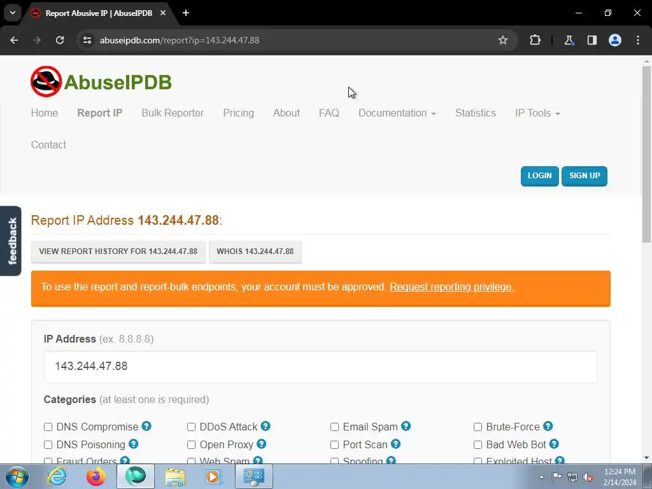Open the Pricing page
Screen dimensions: 652x489
tap(238, 113)
